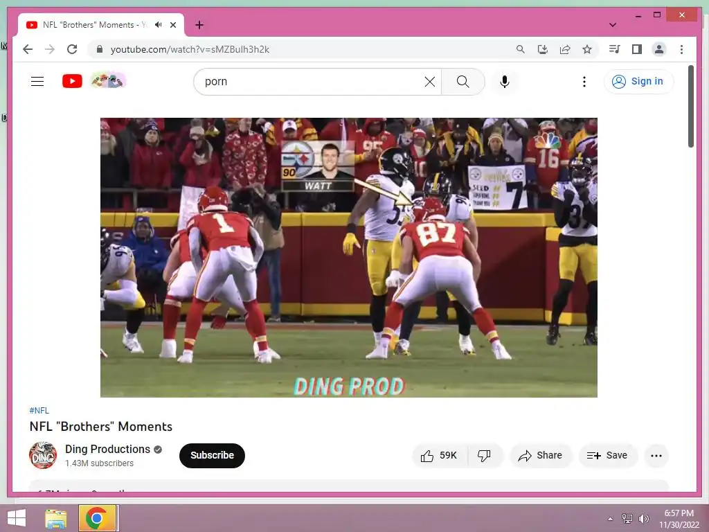Dislike the video

484,456
